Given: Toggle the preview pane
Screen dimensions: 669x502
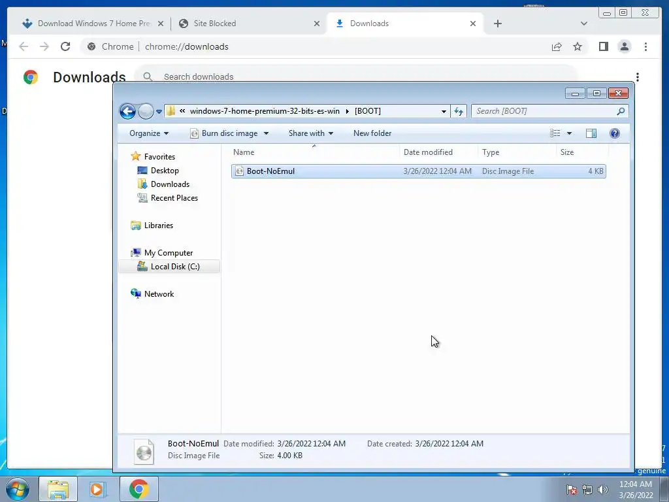Looking at the screenshot, I should 591,133.
